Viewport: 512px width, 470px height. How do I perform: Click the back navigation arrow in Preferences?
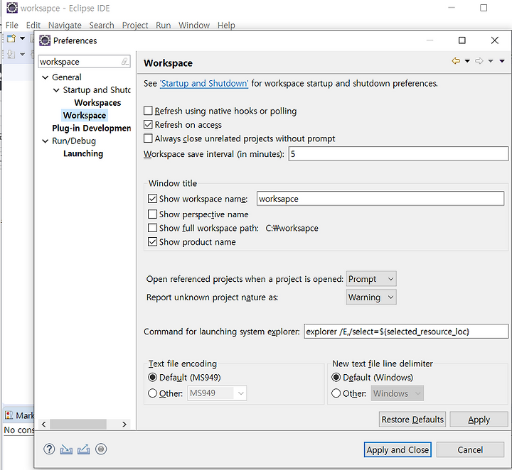point(456,61)
